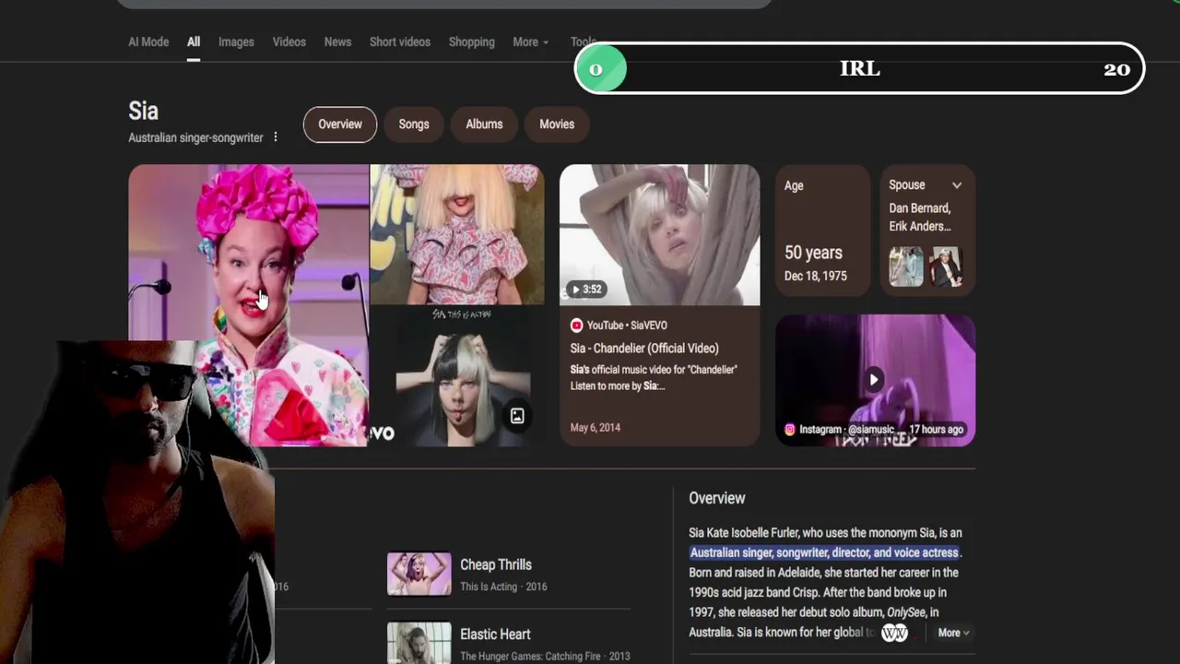Screen dimensions: 1180x664
Task: Open the Sia photo with pink headpiece
Action: (249, 305)
